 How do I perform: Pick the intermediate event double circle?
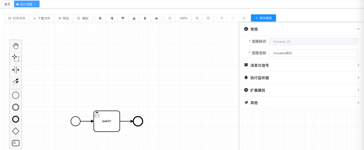16,107
